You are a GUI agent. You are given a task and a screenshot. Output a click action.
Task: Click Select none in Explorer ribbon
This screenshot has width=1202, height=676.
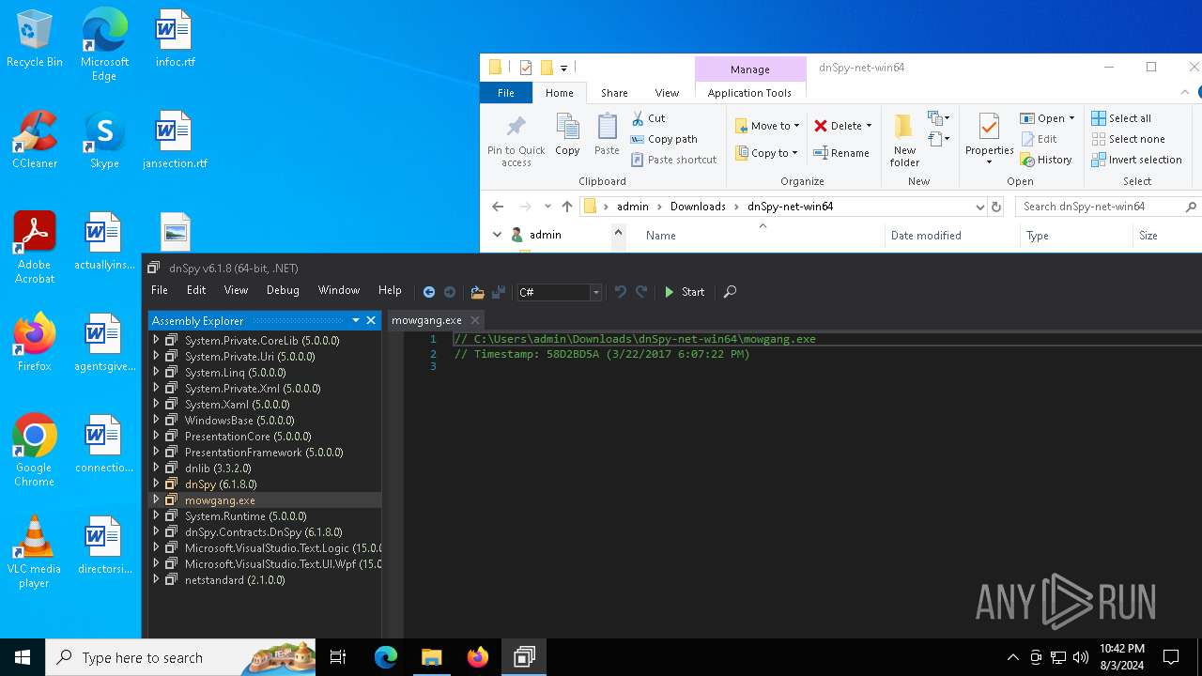(1128, 139)
